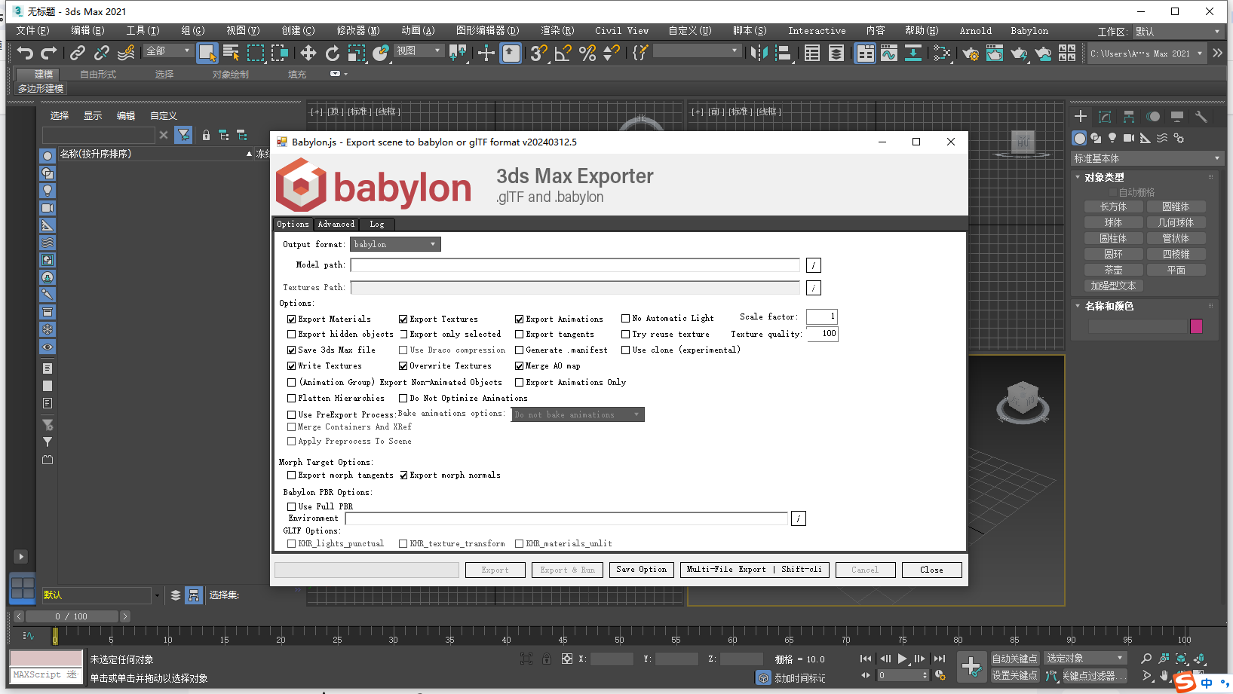Enable Export only selected

[x=403, y=335]
